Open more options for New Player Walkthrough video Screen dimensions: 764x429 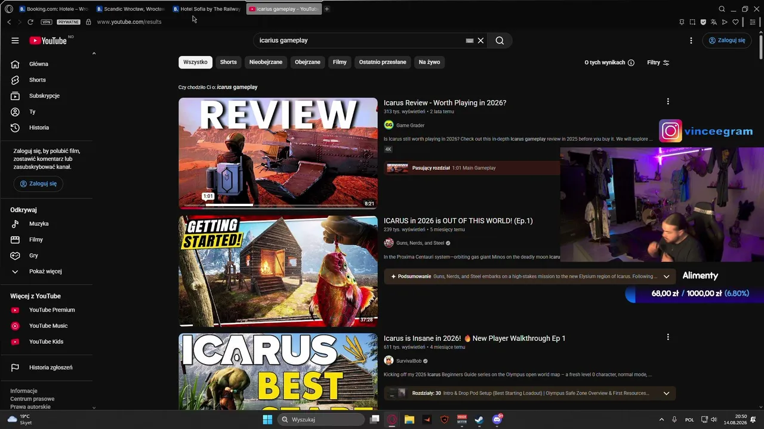coord(668,337)
